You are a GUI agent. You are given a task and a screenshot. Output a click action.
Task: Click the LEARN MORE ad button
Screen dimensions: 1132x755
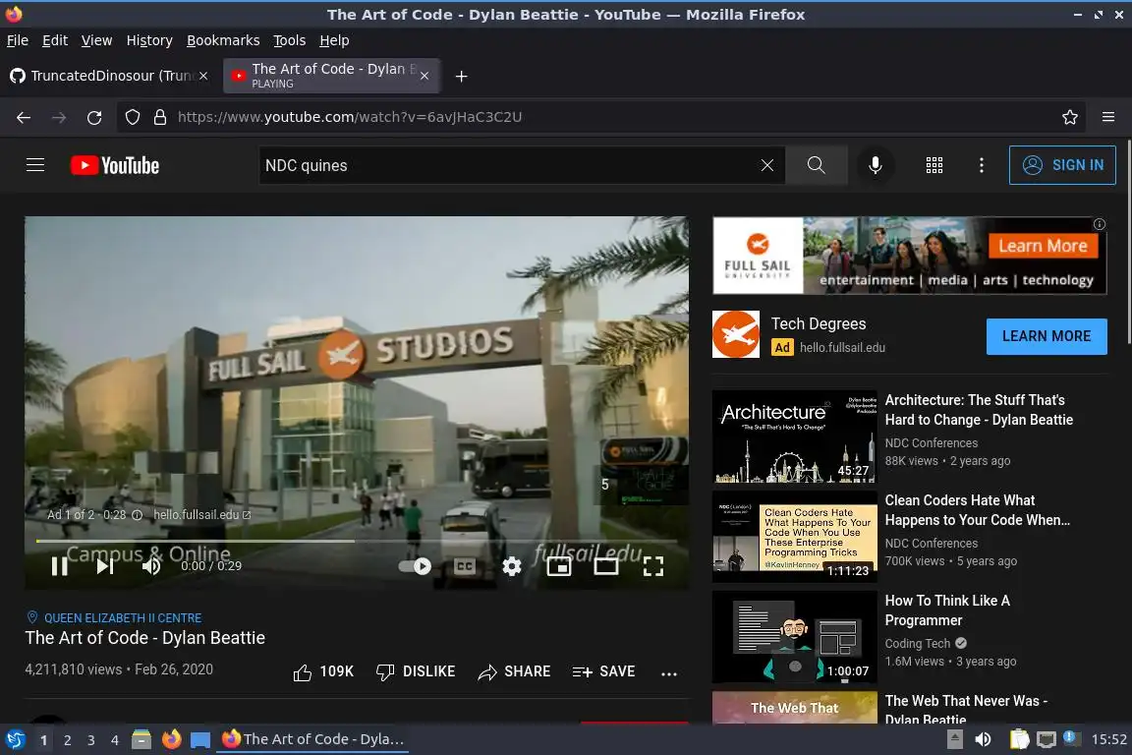1047,336
